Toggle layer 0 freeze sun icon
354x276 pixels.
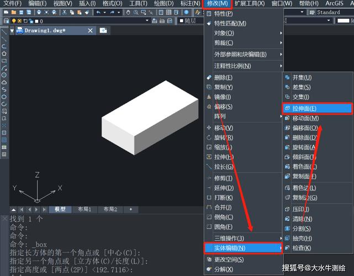20,21
